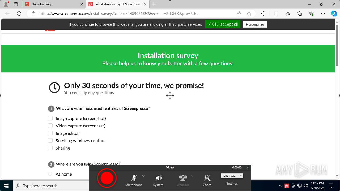Toggle System audio recording

[x=158, y=180]
